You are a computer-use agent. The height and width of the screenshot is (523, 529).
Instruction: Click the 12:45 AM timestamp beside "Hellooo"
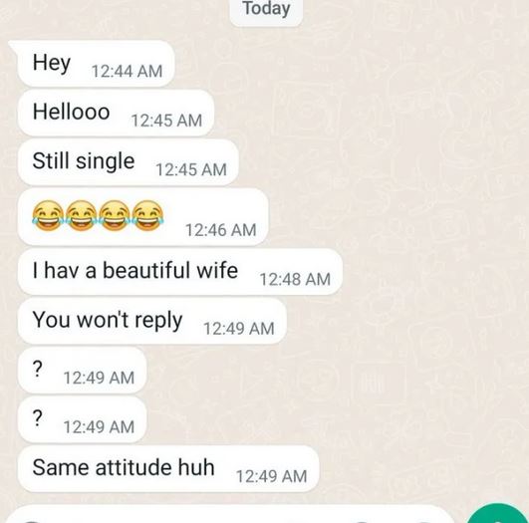166,121
